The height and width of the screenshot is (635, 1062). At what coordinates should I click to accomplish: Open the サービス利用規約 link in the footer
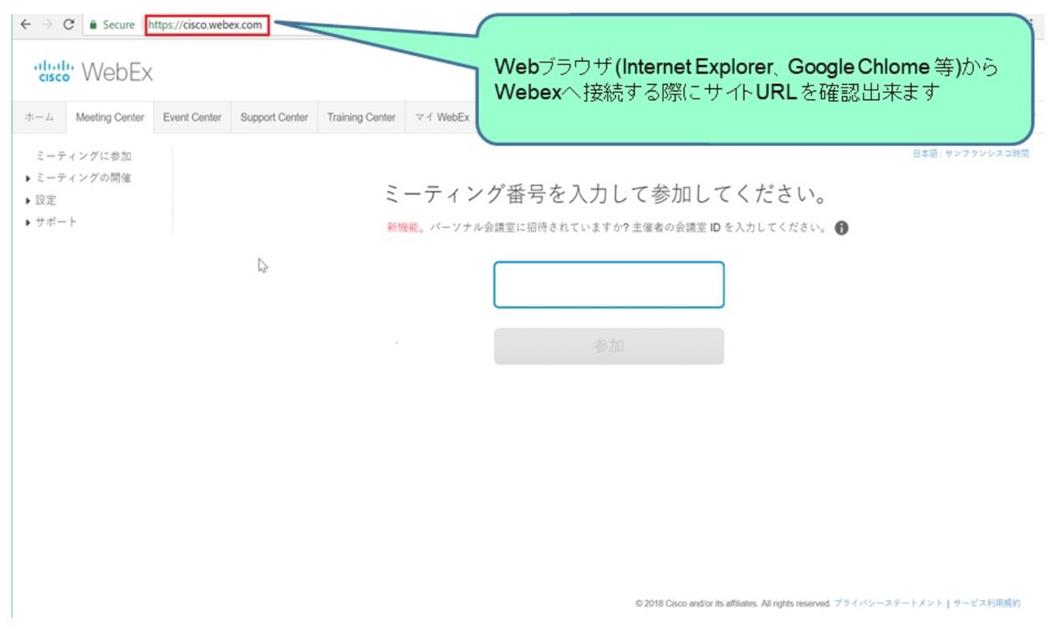pos(987,603)
